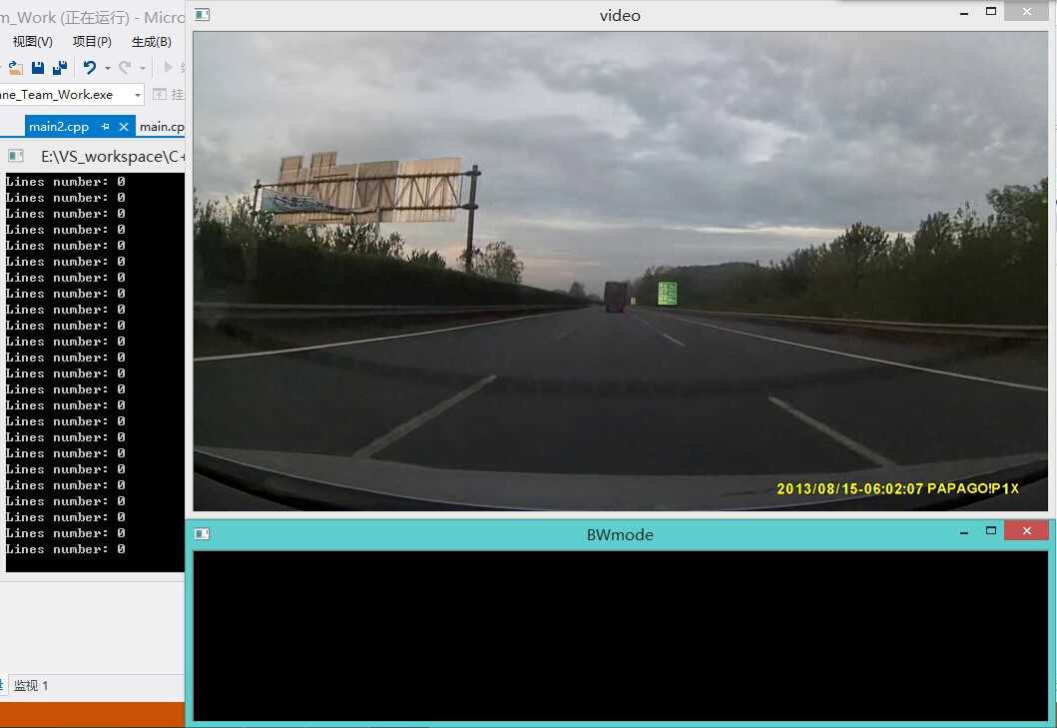1057x728 pixels.
Task: Close the BWmode window
Action: 1027,531
